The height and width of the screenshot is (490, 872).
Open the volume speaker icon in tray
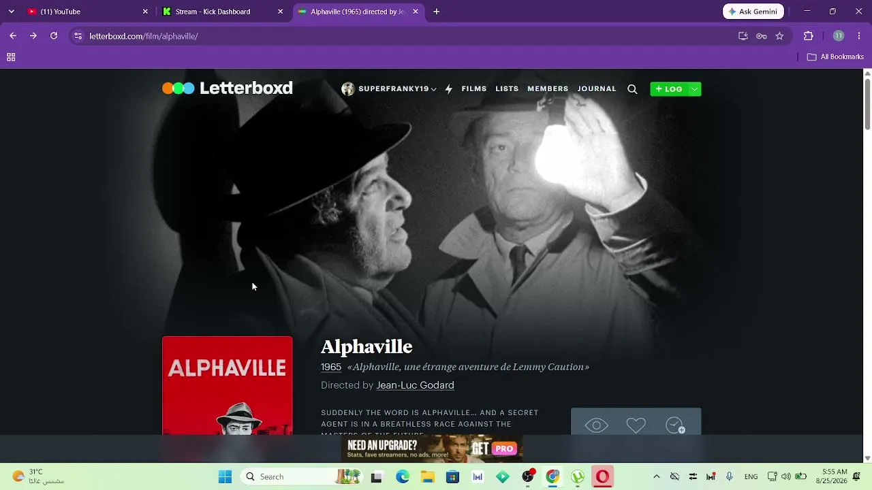786,477
